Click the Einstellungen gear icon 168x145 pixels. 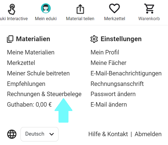(94, 39)
